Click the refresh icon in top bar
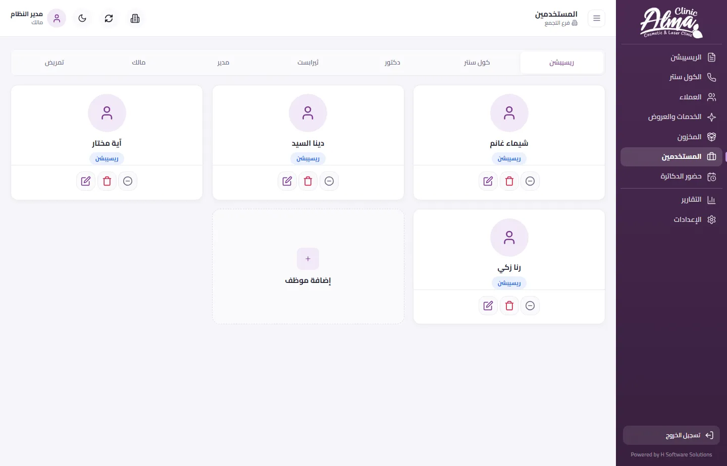This screenshot has height=466, width=727. click(109, 19)
